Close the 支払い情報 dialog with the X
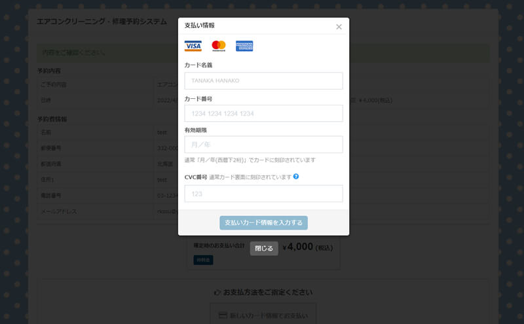 pos(339,27)
